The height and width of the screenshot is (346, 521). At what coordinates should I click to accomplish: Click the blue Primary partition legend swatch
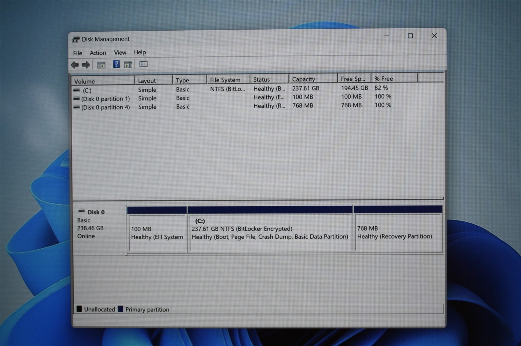click(x=121, y=309)
